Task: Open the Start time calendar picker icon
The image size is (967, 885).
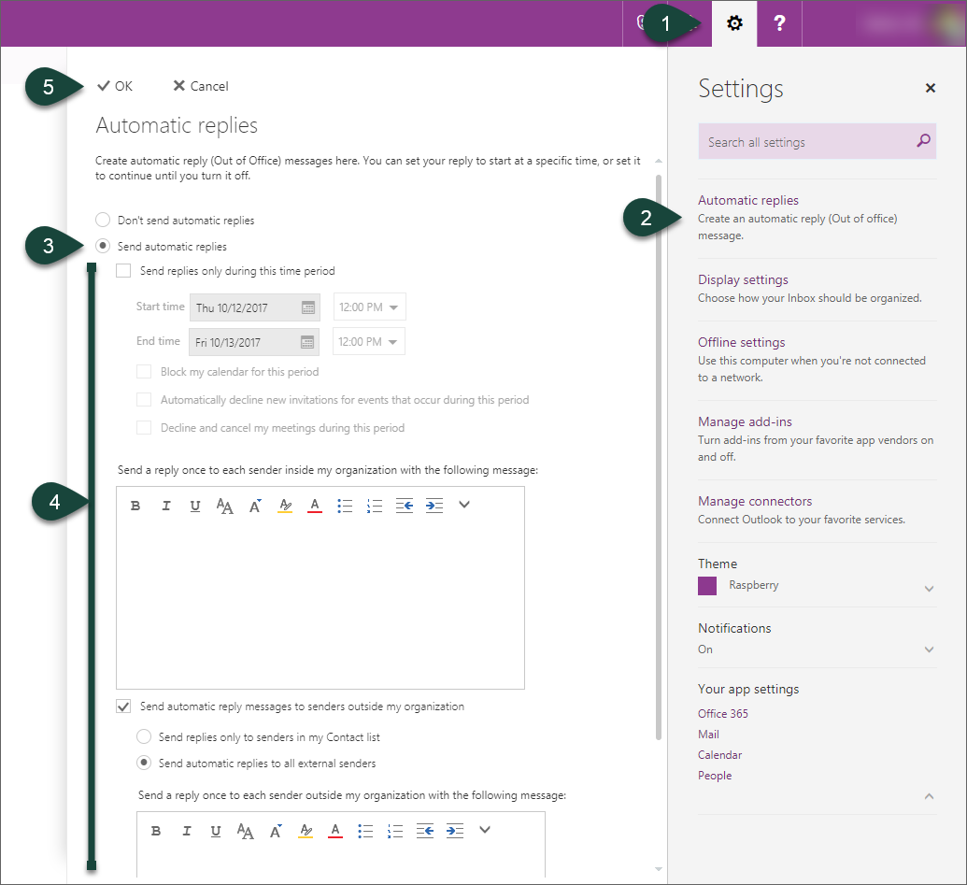Action: 307,307
